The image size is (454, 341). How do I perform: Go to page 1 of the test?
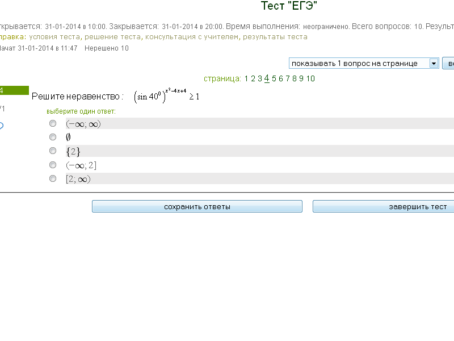point(247,78)
